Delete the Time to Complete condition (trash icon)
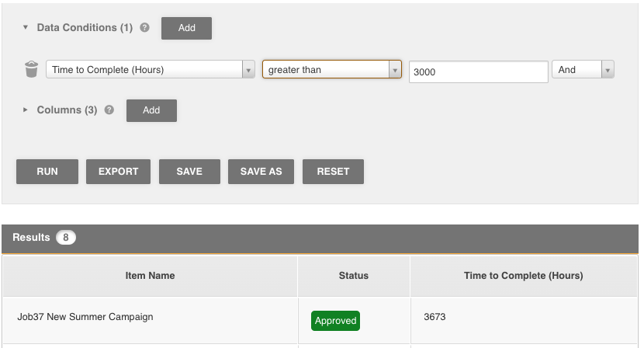 click(x=31, y=70)
